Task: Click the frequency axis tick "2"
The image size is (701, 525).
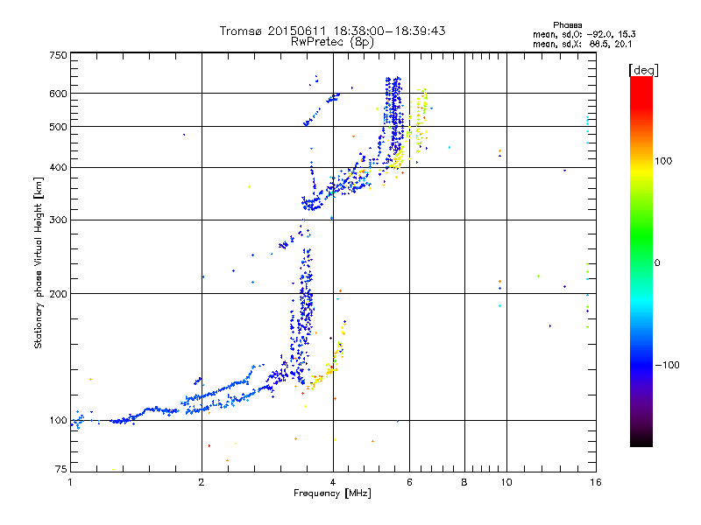Action: click(x=202, y=482)
